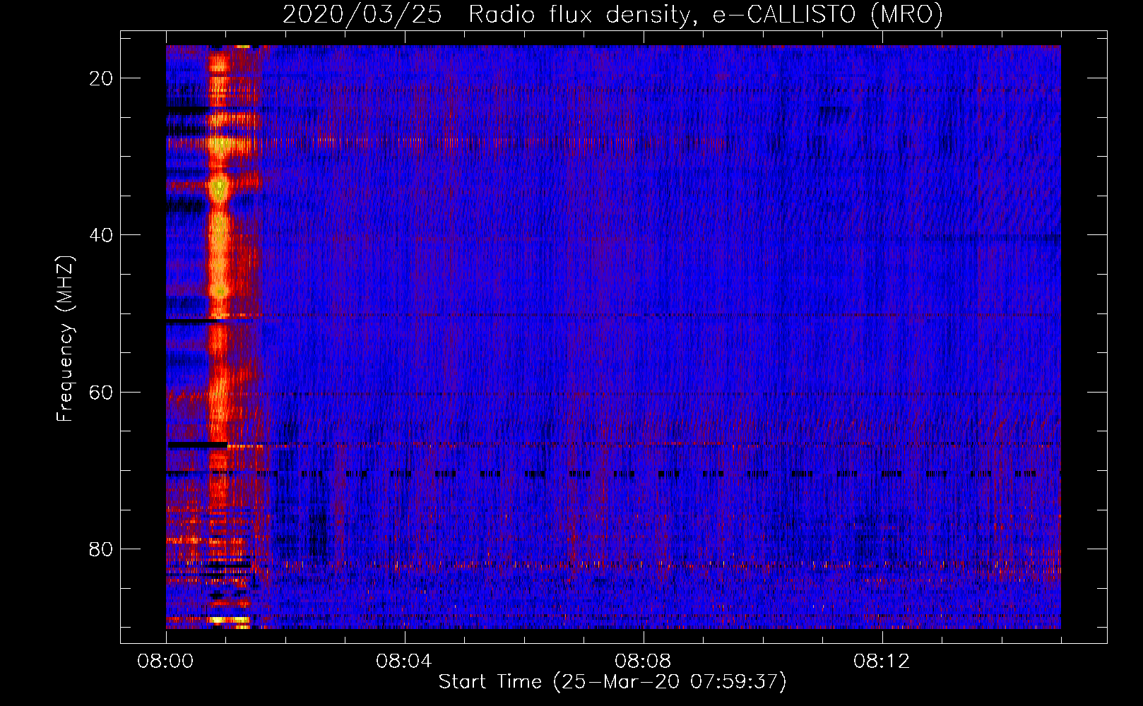Click the 20 MHz frequency tick label
The height and width of the screenshot is (706, 1143).
tap(101, 78)
